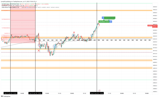This screenshot has height=98, width=159.
Task: Click the 4436.0 price axis label
Action: click(155, 19)
